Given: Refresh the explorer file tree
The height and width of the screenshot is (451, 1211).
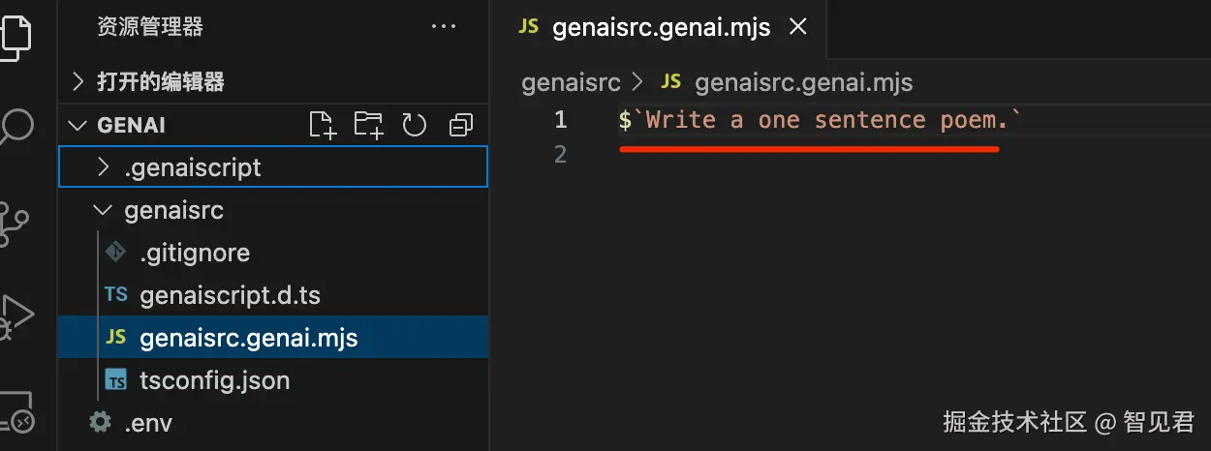Looking at the screenshot, I should pyautogui.click(x=415, y=125).
